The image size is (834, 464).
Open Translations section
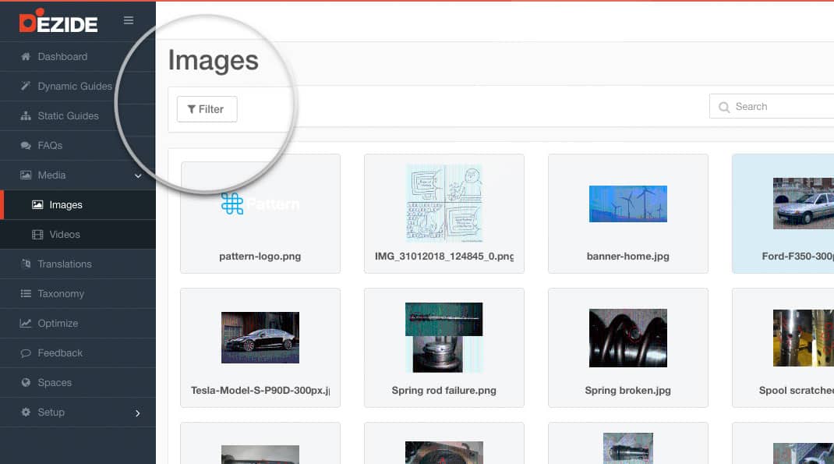(78, 264)
